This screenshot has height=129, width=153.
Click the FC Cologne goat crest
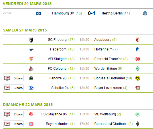point(31,69)
